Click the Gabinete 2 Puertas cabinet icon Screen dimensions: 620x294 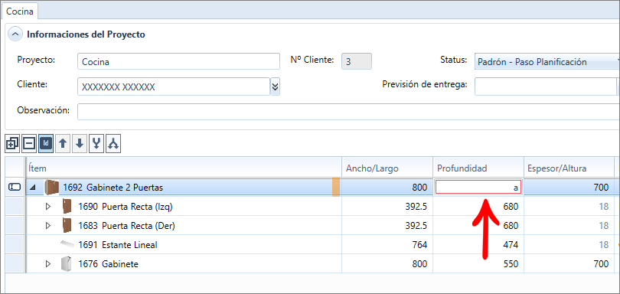tap(51, 187)
